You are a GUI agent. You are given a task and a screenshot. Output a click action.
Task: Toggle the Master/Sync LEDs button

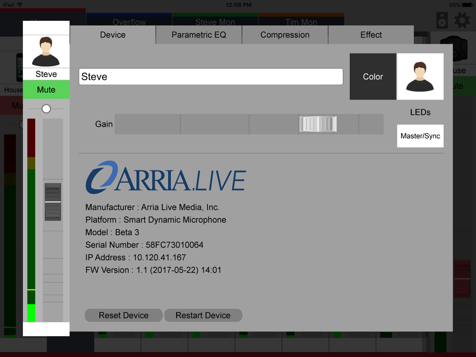click(420, 136)
